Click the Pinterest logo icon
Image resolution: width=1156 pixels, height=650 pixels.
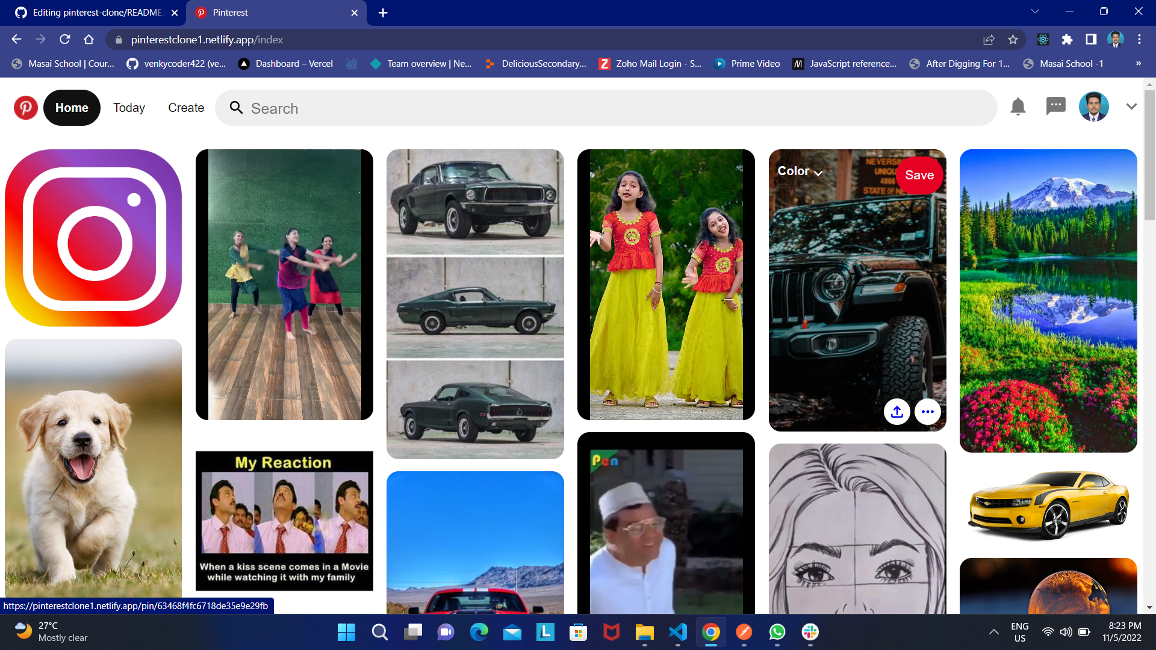[x=26, y=108]
